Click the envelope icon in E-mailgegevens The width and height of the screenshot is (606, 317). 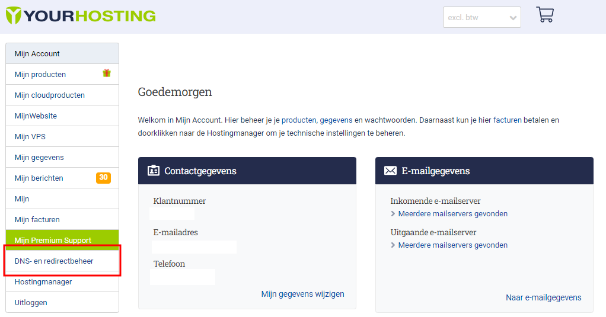click(390, 171)
